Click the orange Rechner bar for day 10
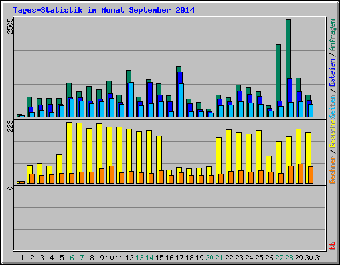This screenshot has width=340, height=265. pos(112,174)
